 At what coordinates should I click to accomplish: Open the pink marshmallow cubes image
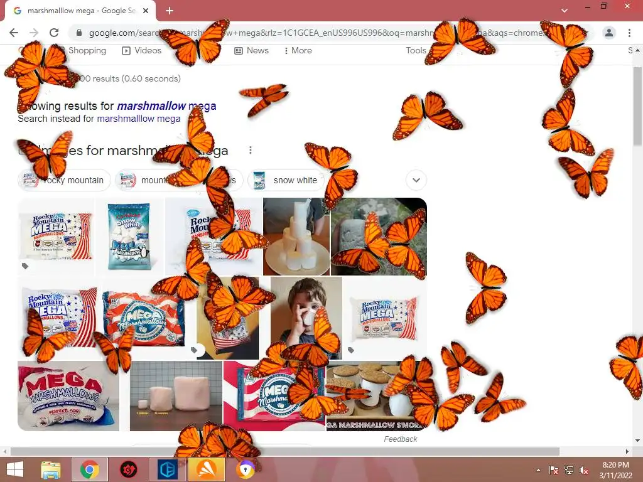[176, 396]
